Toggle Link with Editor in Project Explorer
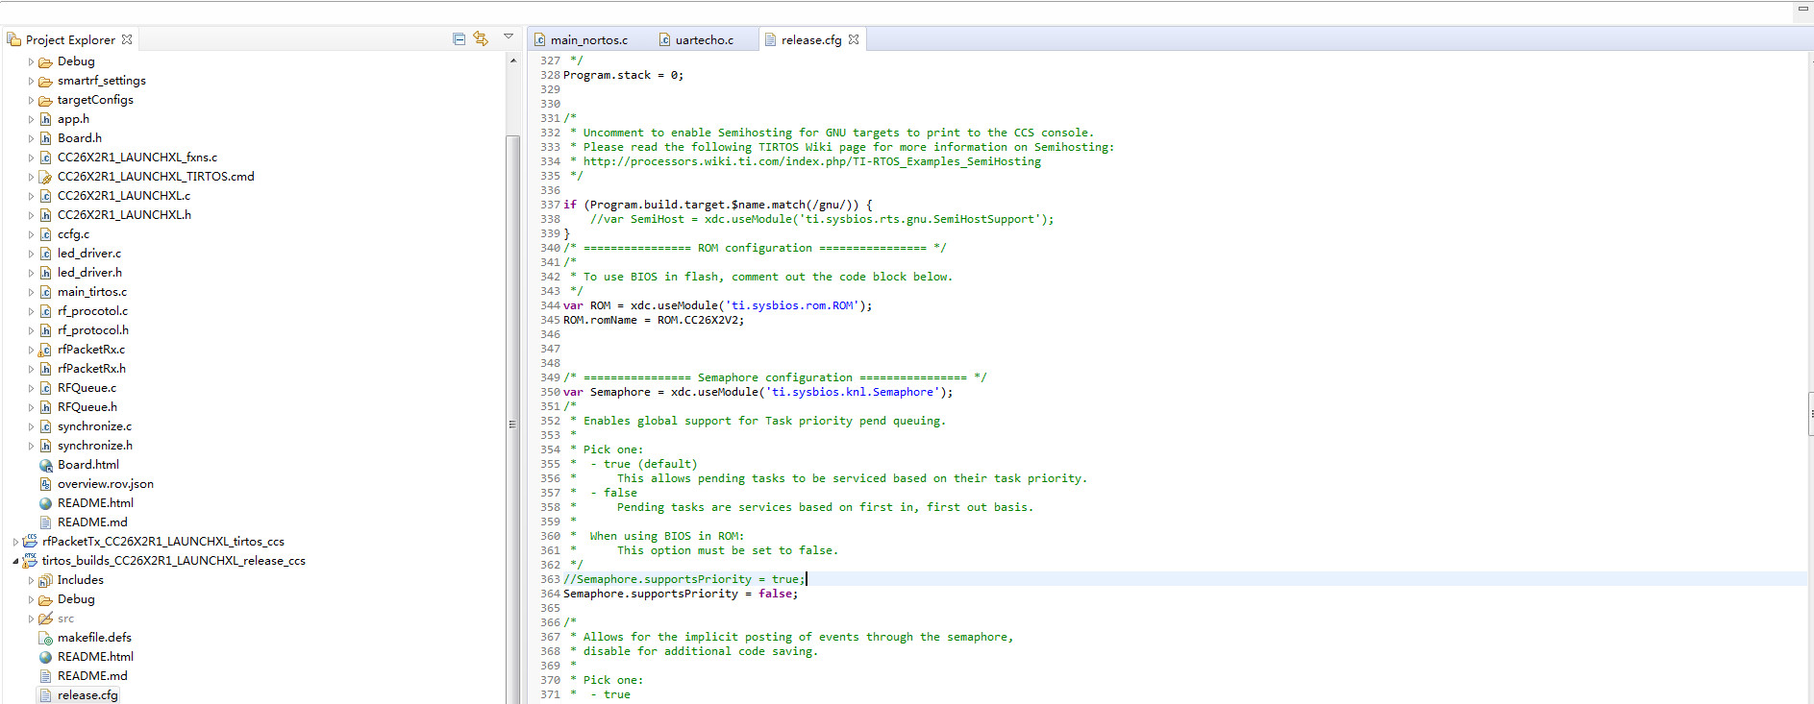 coord(481,38)
